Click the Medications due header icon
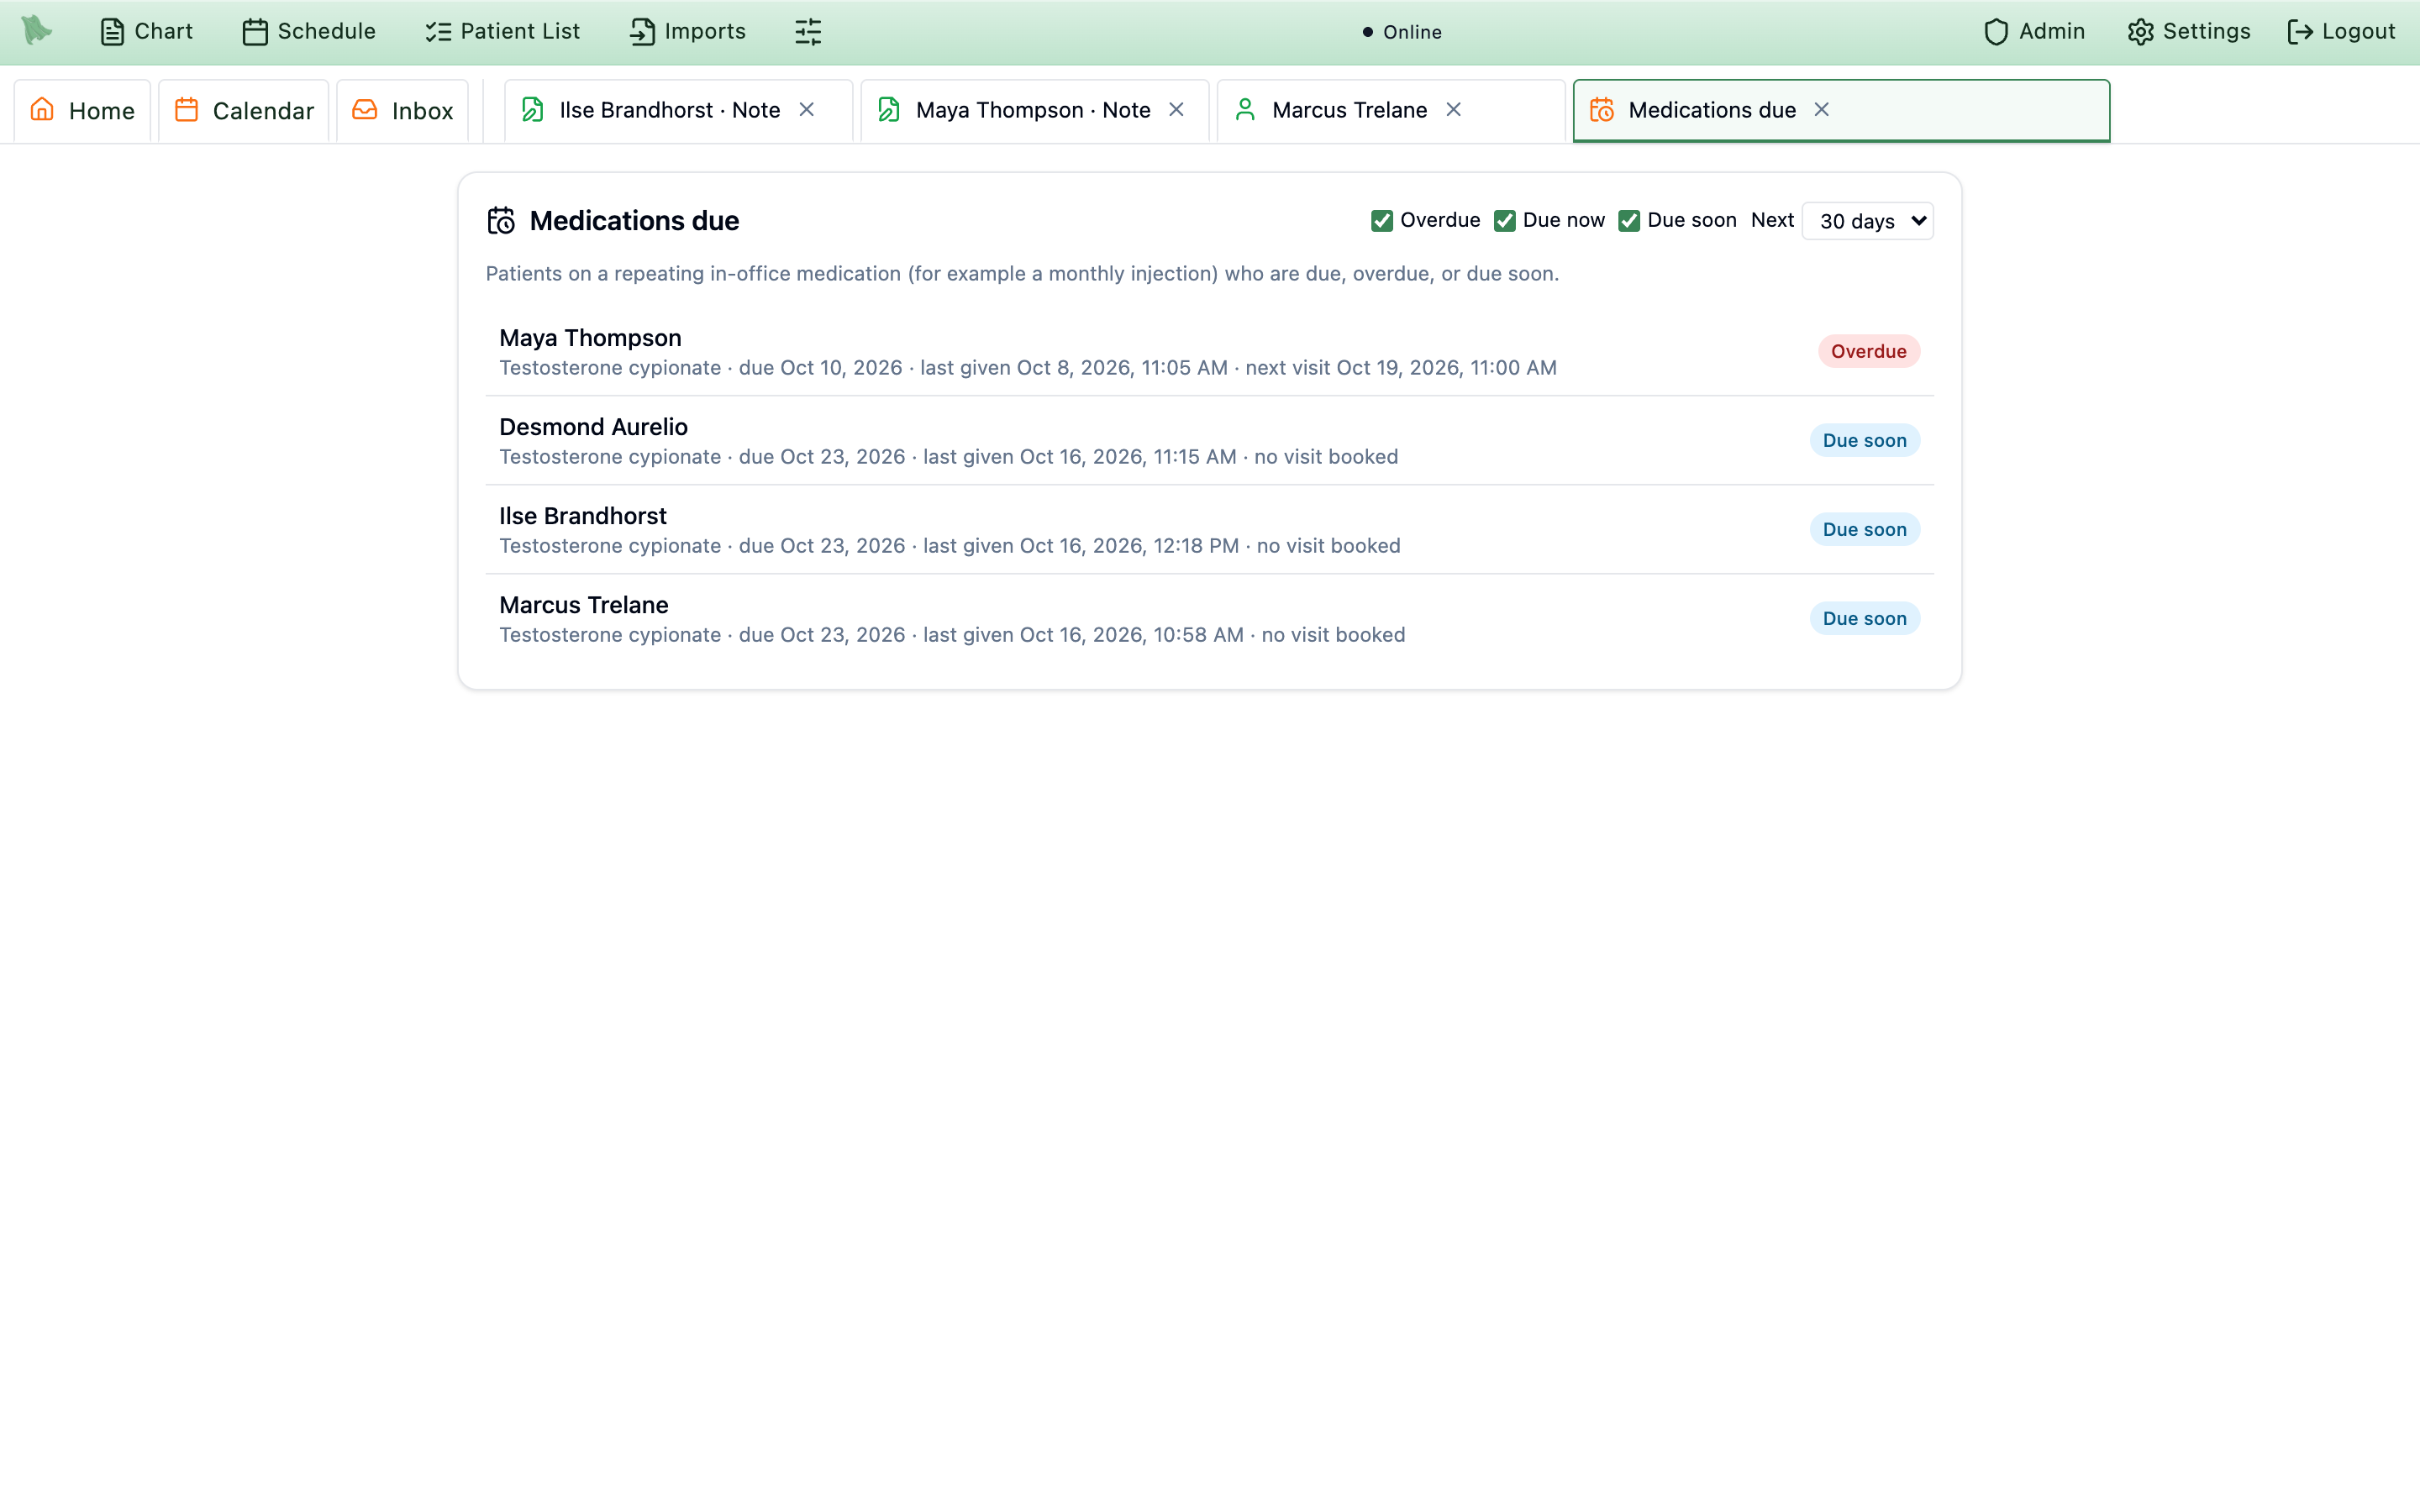Viewport: 2420px width, 1512px height. (x=501, y=220)
